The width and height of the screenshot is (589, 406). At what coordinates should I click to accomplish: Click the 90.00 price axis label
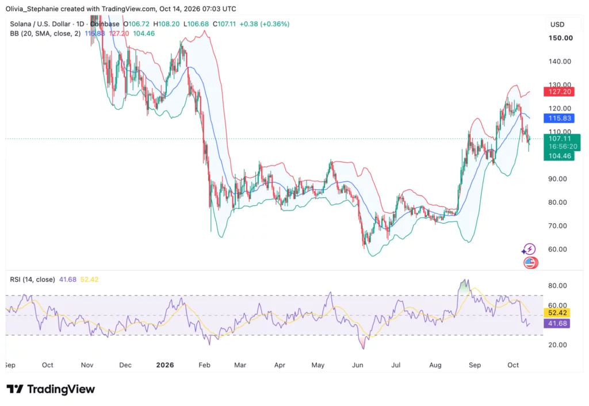(x=557, y=179)
